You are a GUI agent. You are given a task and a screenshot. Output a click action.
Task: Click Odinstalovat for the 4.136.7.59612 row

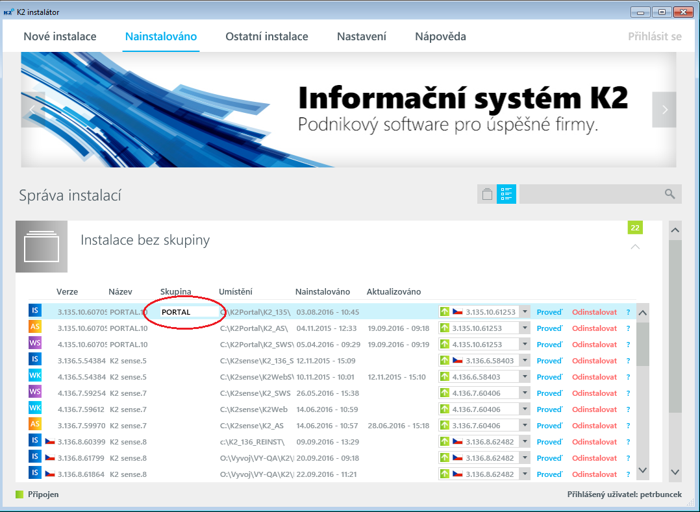594,409
